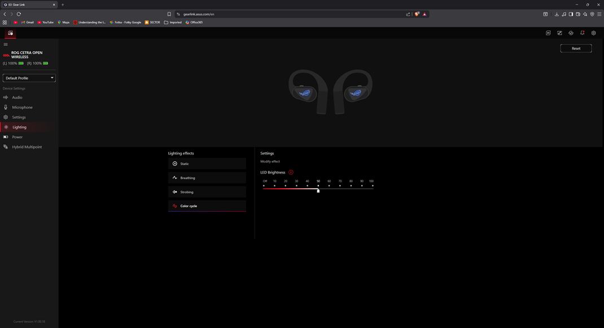This screenshot has height=328, width=604.
Task: Click the Audio waveform icon in sidebar
Action: pos(6,97)
